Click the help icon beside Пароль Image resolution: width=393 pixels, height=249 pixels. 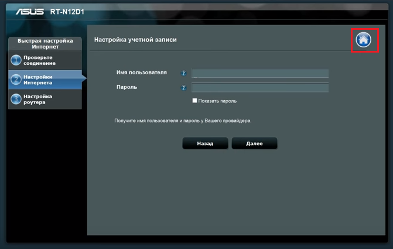click(x=183, y=88)
